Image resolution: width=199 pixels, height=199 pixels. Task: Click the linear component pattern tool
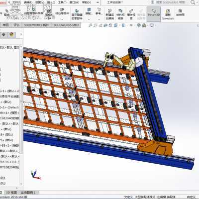(34, 11)
